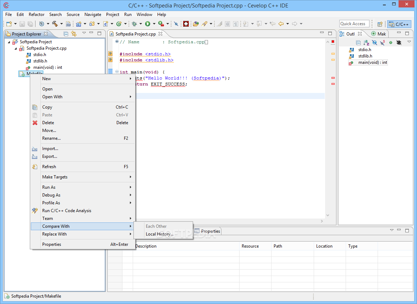Select stdio.h in Project Explorer
417x304 pixels.
pyautogui.click(x=40, y=55)
